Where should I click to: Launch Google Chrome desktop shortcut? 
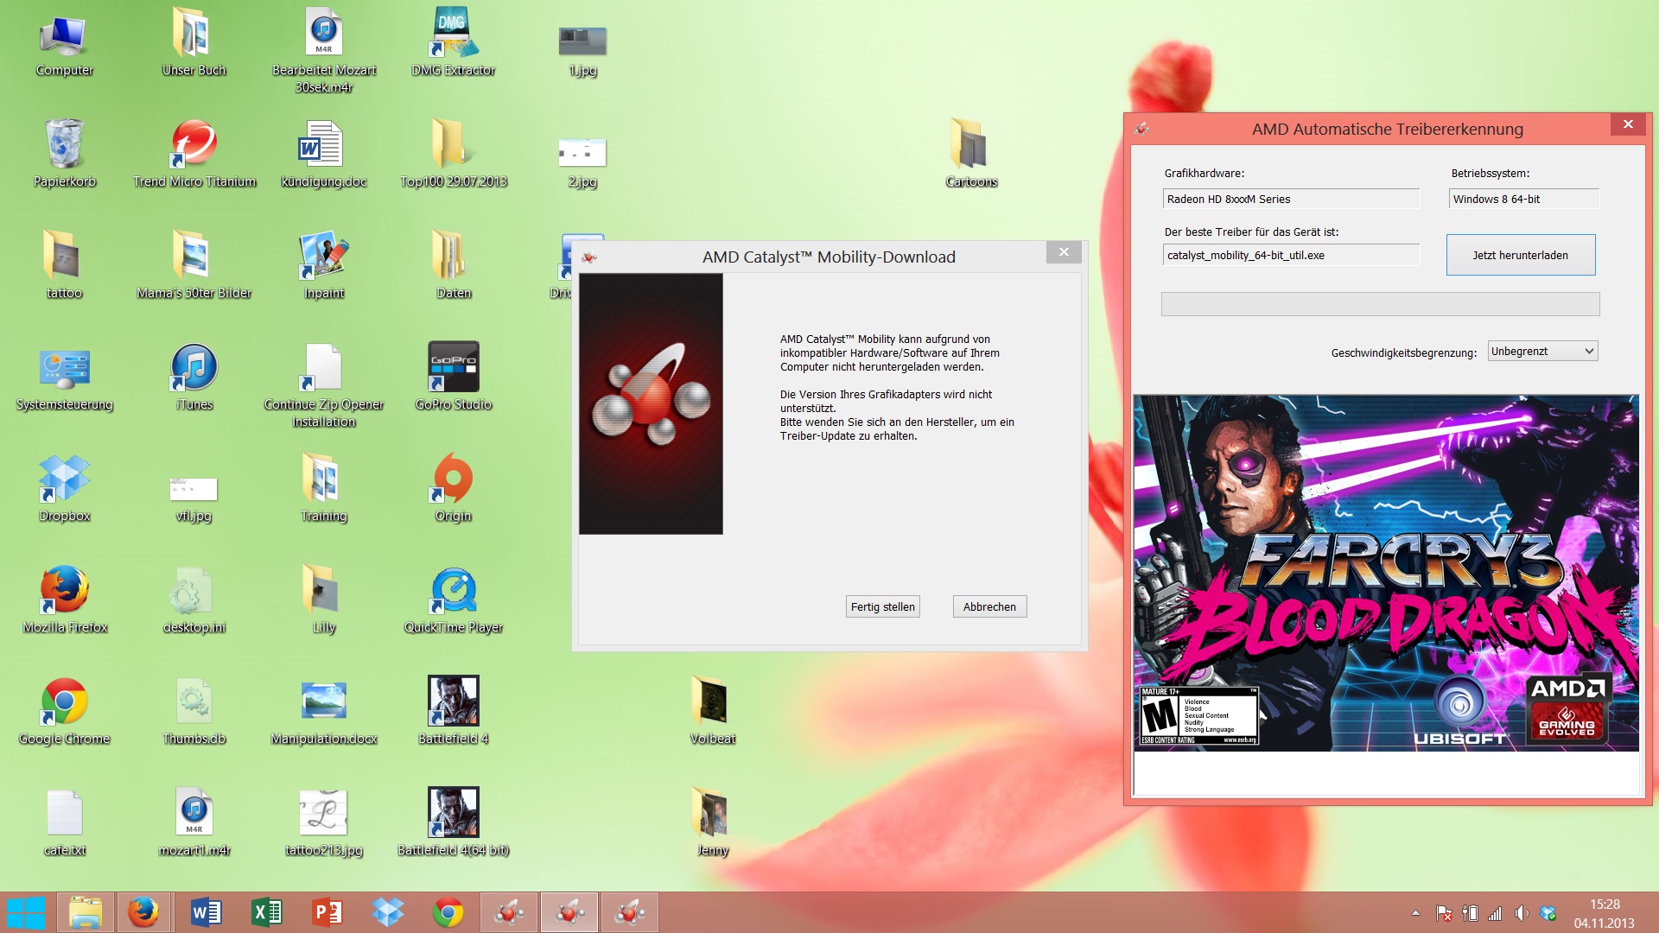point(64,711)
